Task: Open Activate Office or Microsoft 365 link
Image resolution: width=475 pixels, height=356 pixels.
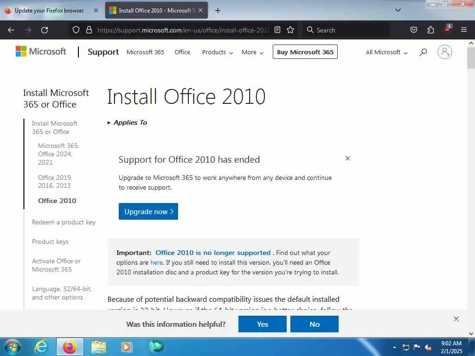Action: tap(56, 265)
